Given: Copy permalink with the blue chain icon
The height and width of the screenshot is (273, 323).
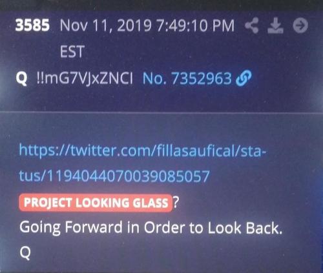Looking at the screenshot, I should pyautogui.click(x=244, y=77).
